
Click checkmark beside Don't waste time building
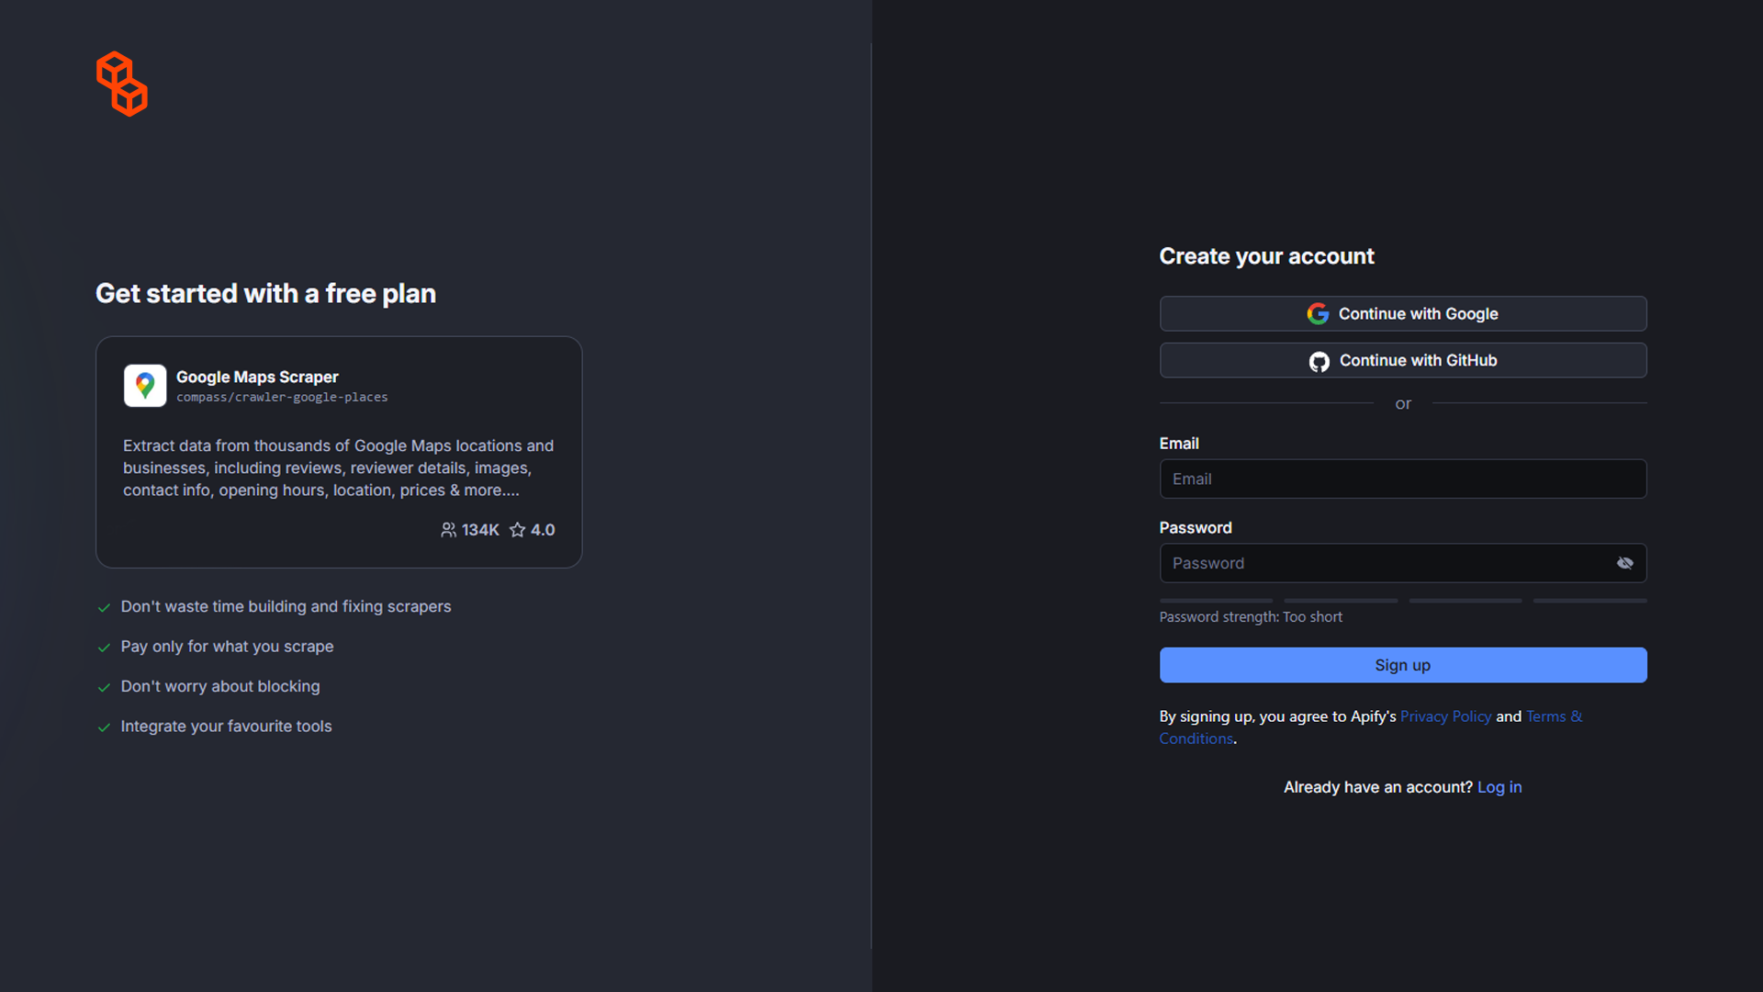pos(104,608)
